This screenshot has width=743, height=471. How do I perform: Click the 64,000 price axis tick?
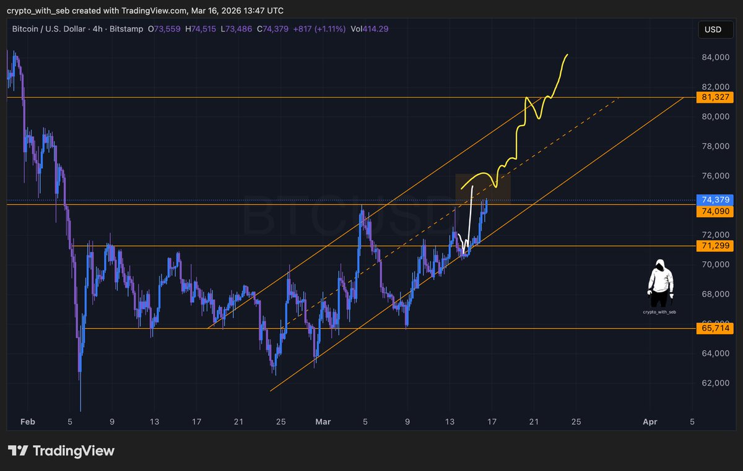(x=715, y=353)
